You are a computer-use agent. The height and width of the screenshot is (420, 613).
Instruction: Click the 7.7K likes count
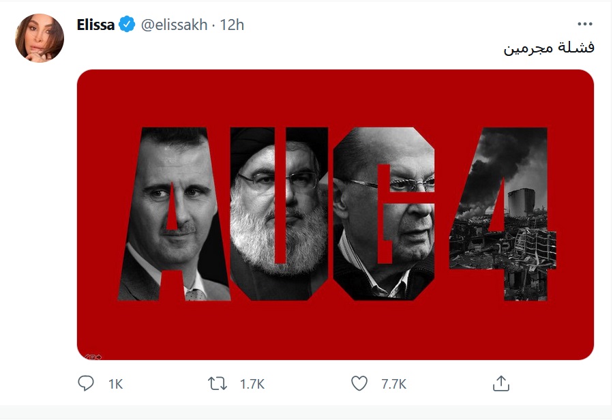click(x=393, y=385)
